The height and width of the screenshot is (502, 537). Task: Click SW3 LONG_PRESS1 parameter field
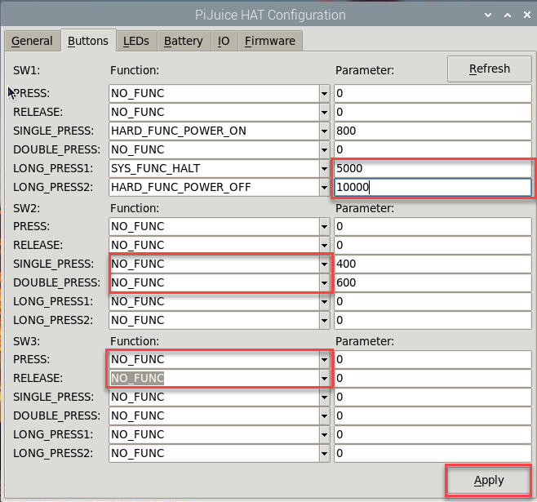click(x=433, y=434)
